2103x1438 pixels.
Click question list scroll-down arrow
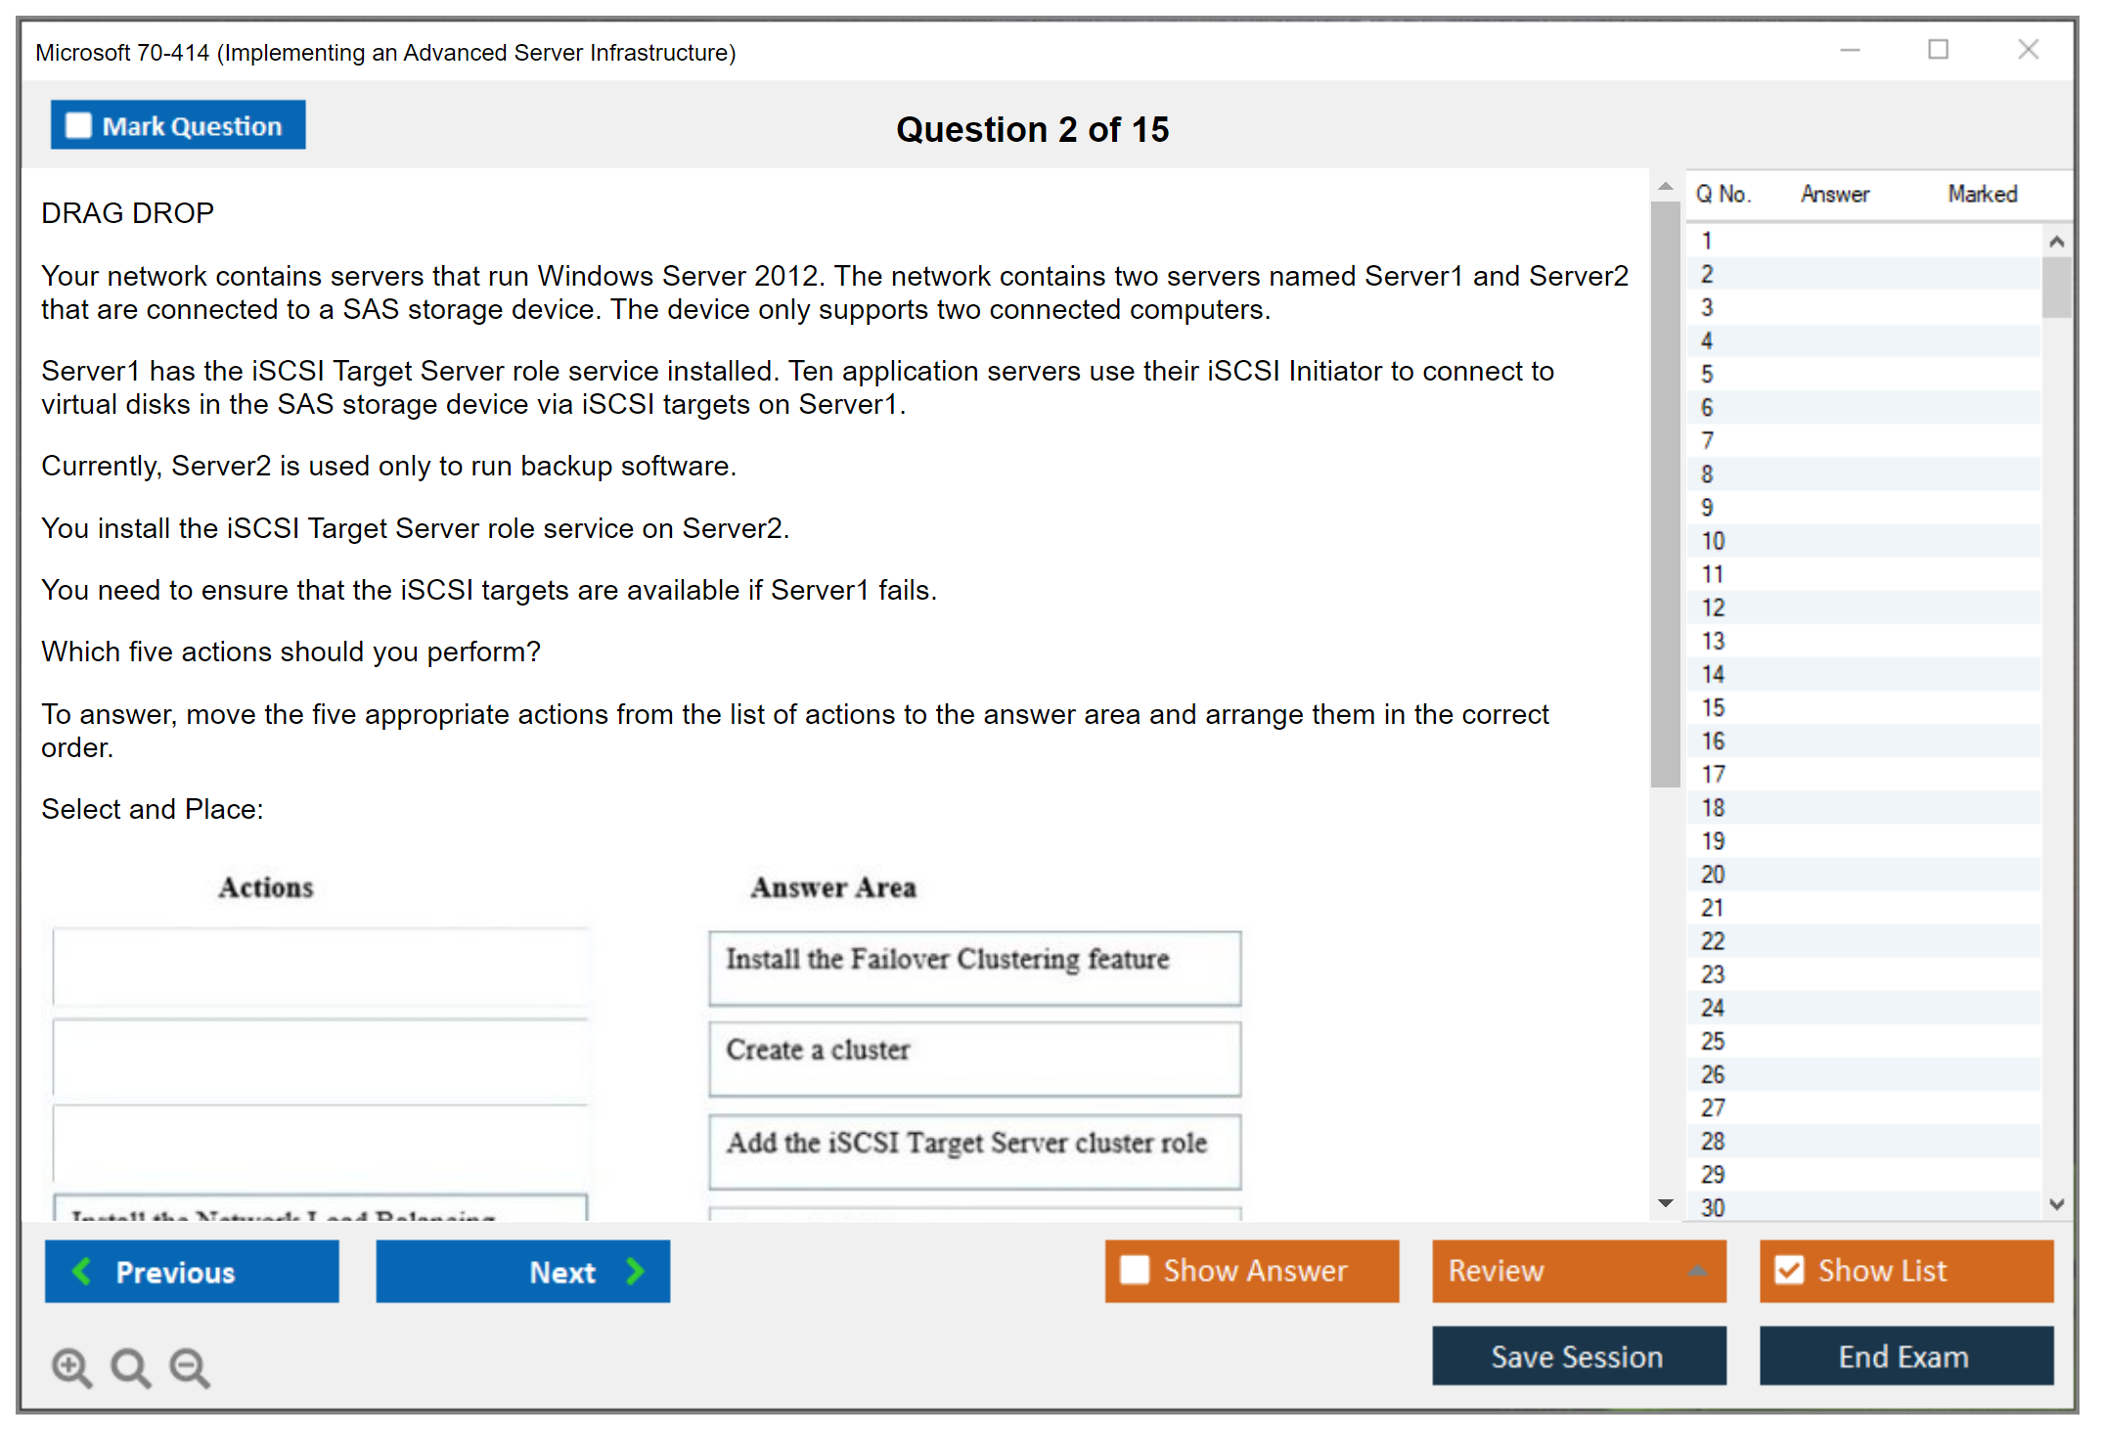click(2056, 1204)
